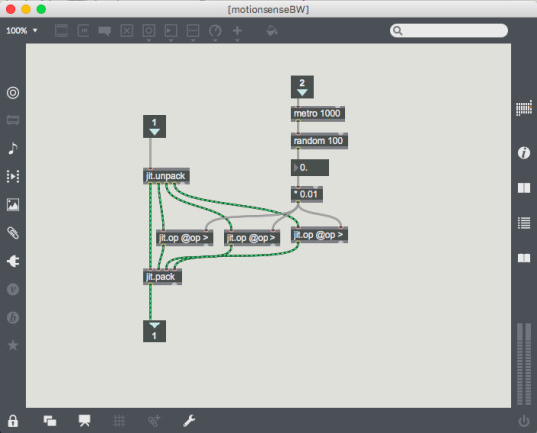Viewport: 537px width, 433px height.
Task: Select the * 0.01 multiply object
Action: 307,194
